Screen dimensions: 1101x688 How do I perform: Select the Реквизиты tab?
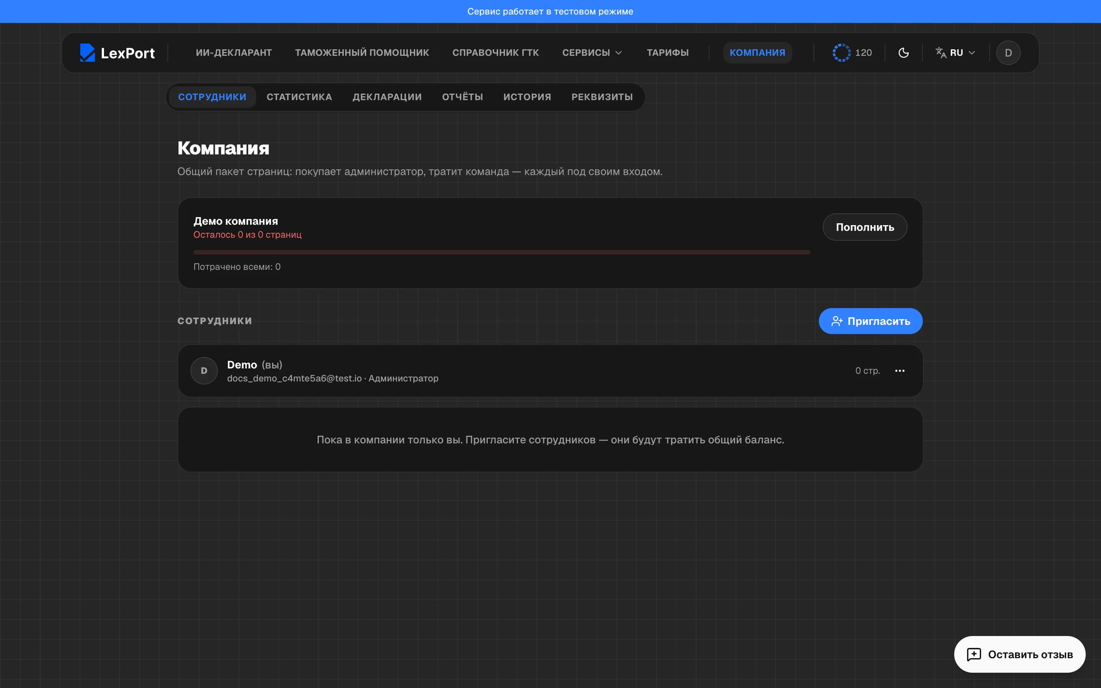[x=602, y=97]
